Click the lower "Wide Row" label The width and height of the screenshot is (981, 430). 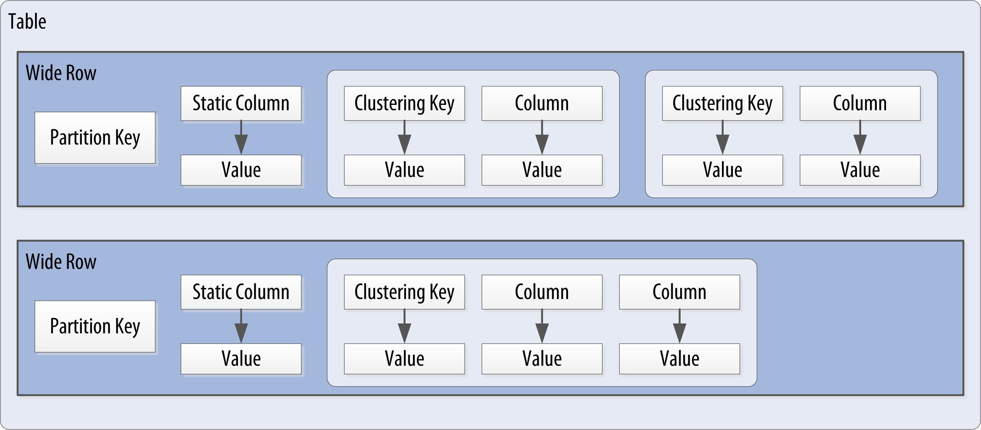click(61, 262)
